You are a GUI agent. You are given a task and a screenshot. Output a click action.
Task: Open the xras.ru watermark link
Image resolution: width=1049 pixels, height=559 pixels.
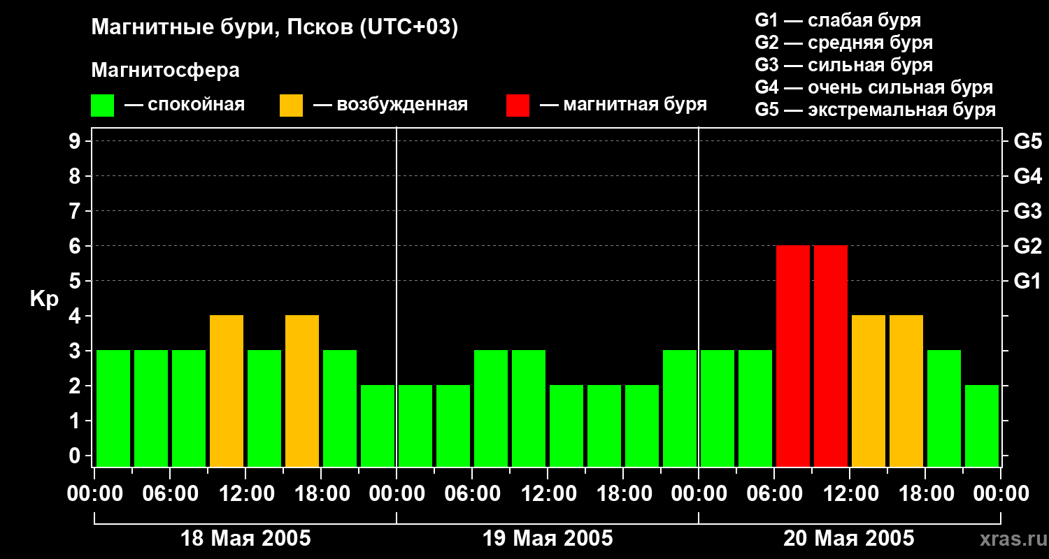coord(1010,539)
